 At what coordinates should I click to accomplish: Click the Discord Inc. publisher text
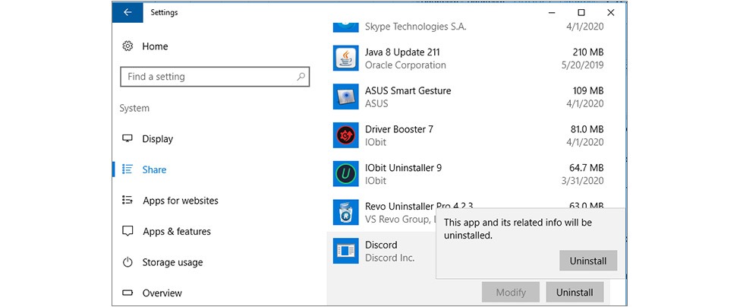tap(389, 258)
